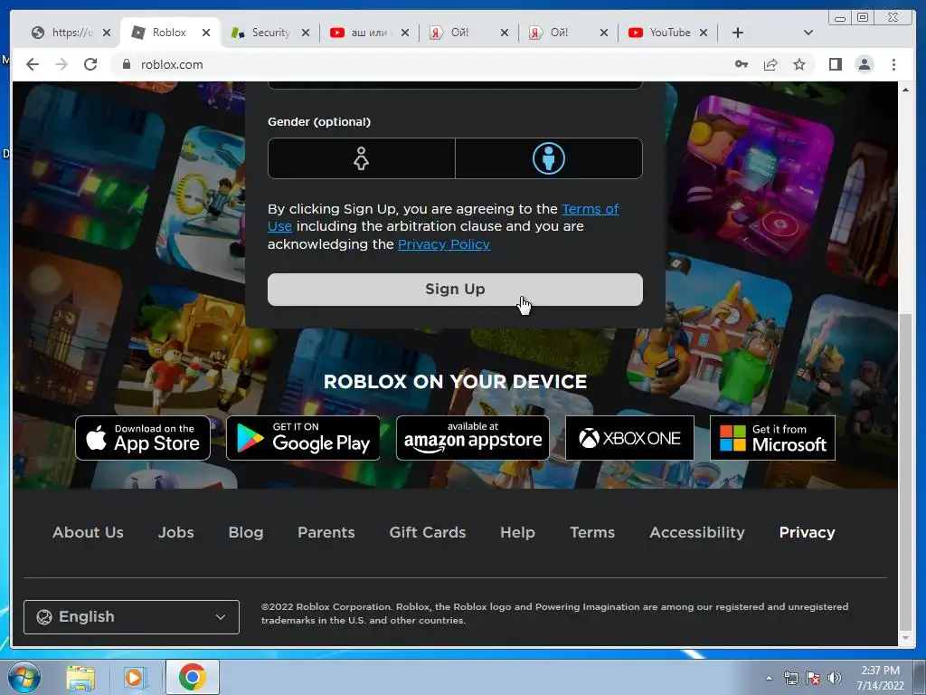
Task: Click the share page icon
Action: coord(770,64)
